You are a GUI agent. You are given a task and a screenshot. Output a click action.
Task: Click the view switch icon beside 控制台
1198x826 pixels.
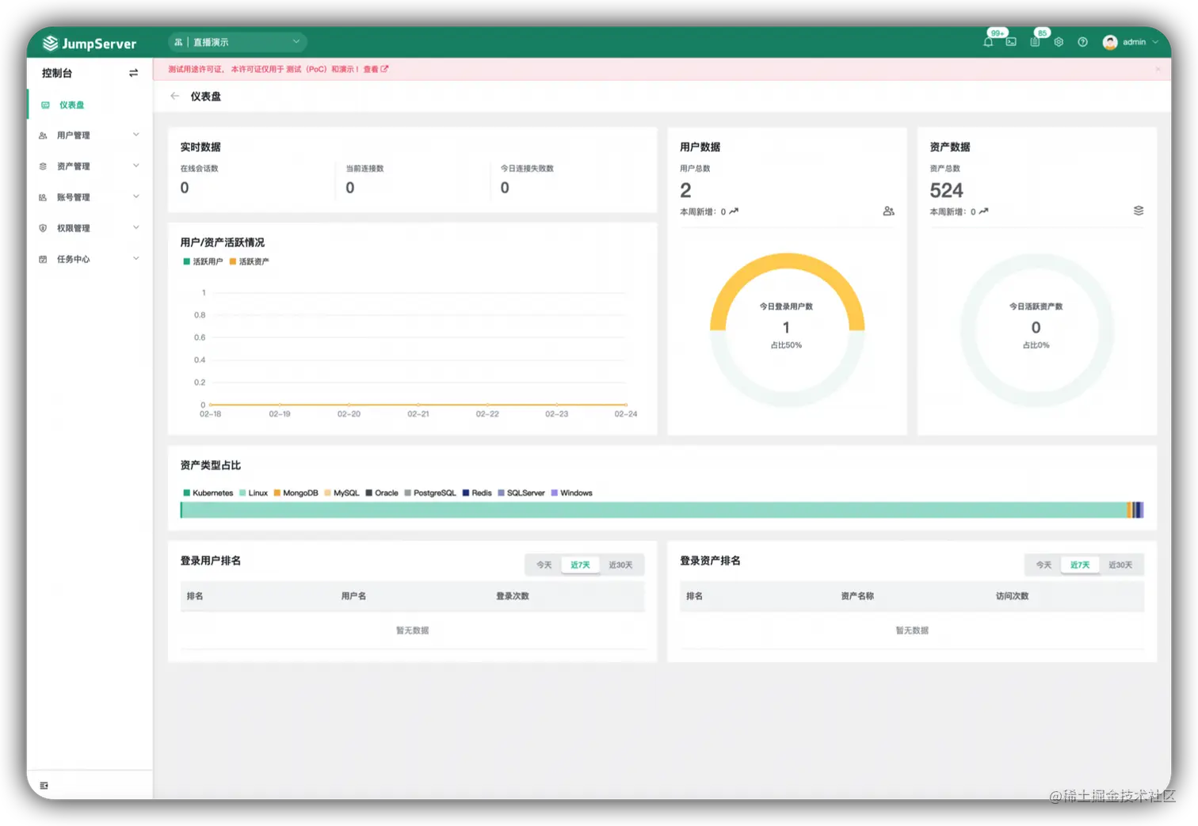click(x=133, y=73)
